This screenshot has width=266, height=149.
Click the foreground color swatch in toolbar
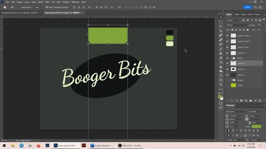click(220, 97)
